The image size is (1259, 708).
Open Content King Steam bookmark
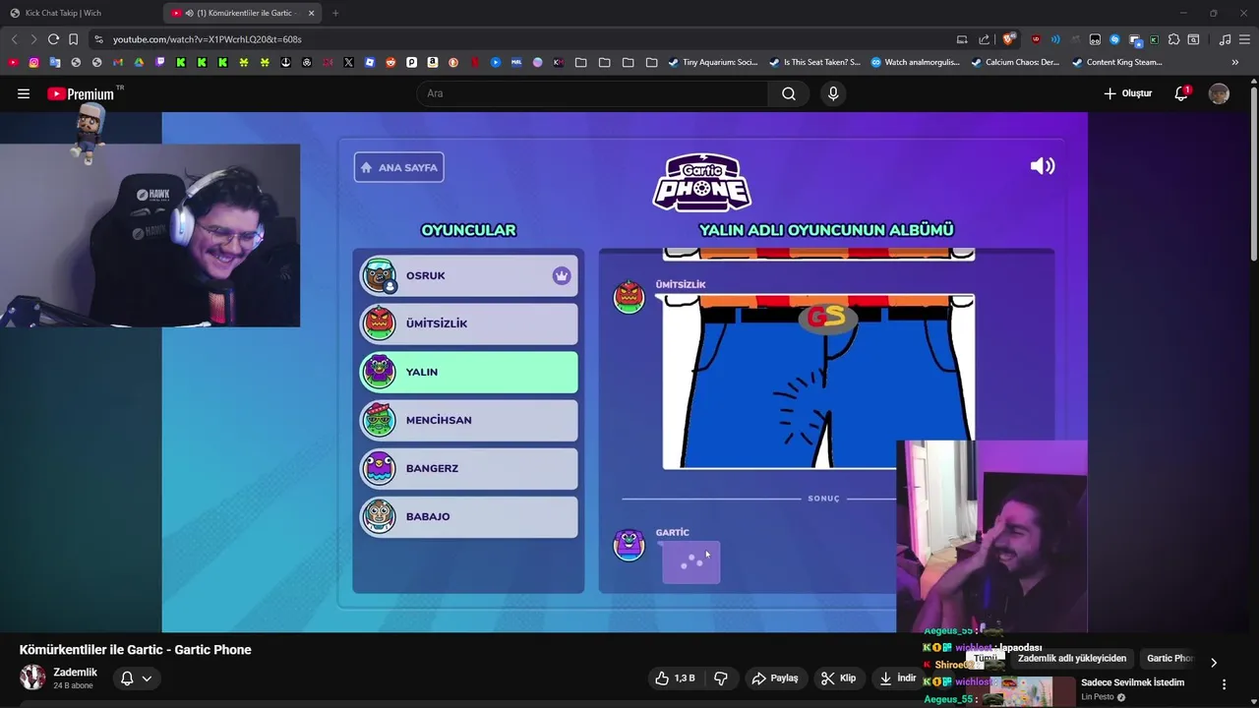[x=1117, y=62]
